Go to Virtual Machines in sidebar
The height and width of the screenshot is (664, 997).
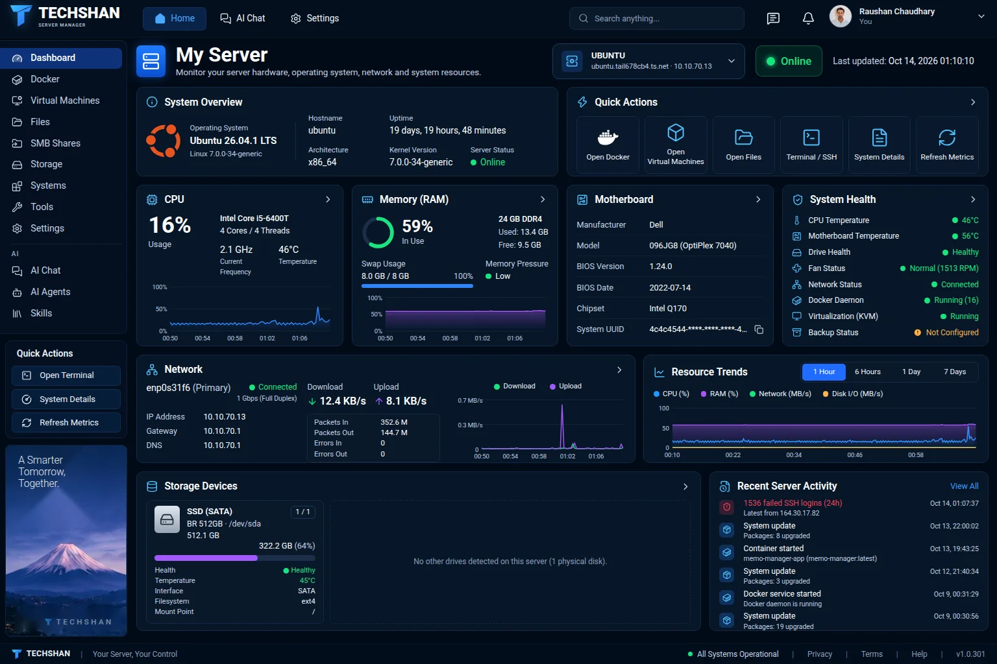click(61, 101)
